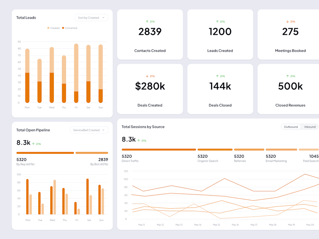Click the down arrow above 275
Viewport: 319px width, 239px height.
pyautogui.click(x=287, y=22)
